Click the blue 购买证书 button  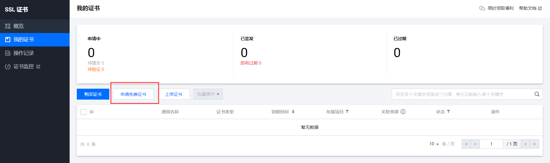(x=93, y=94)
